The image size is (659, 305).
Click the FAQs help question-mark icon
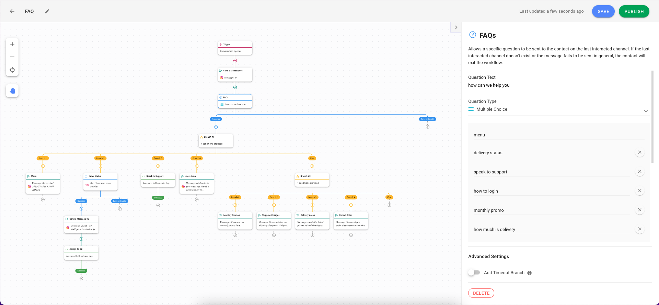click(x=473, y=35)
